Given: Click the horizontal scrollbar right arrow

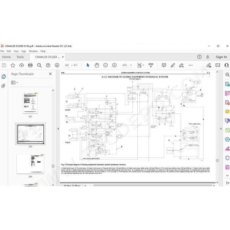Looking at the screenshot, I should (x=214, y=186).
